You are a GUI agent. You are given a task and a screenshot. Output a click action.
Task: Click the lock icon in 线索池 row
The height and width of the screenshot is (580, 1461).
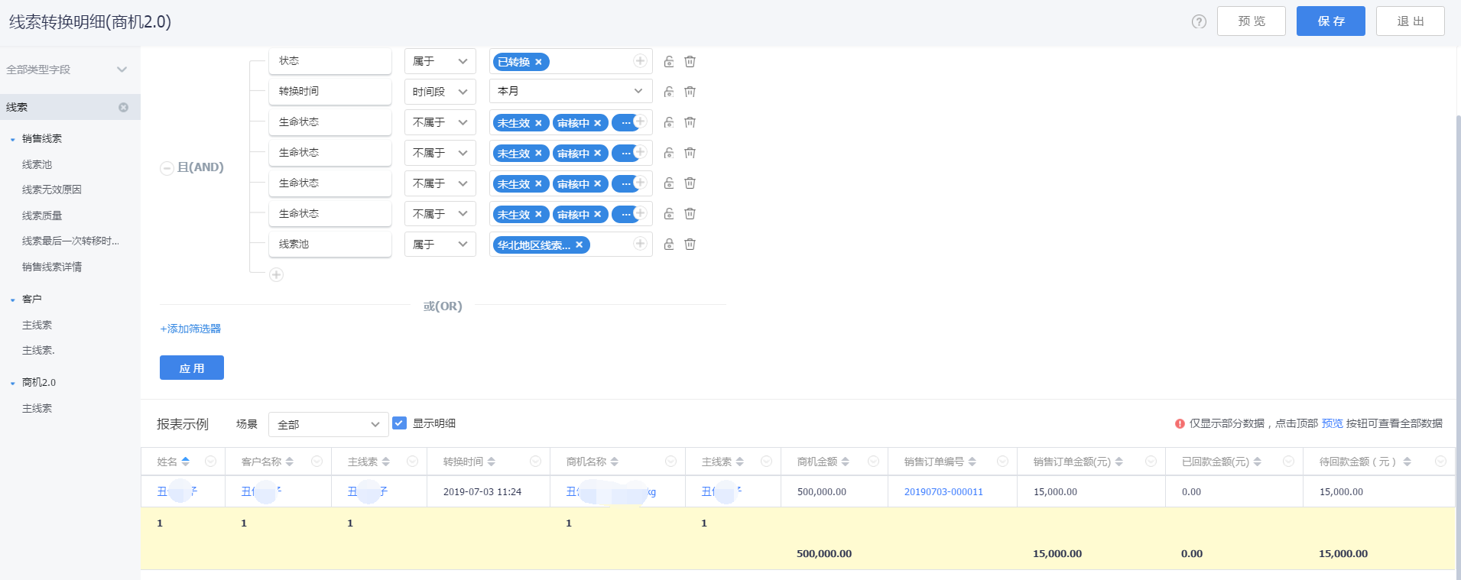(x=669, y=245)
